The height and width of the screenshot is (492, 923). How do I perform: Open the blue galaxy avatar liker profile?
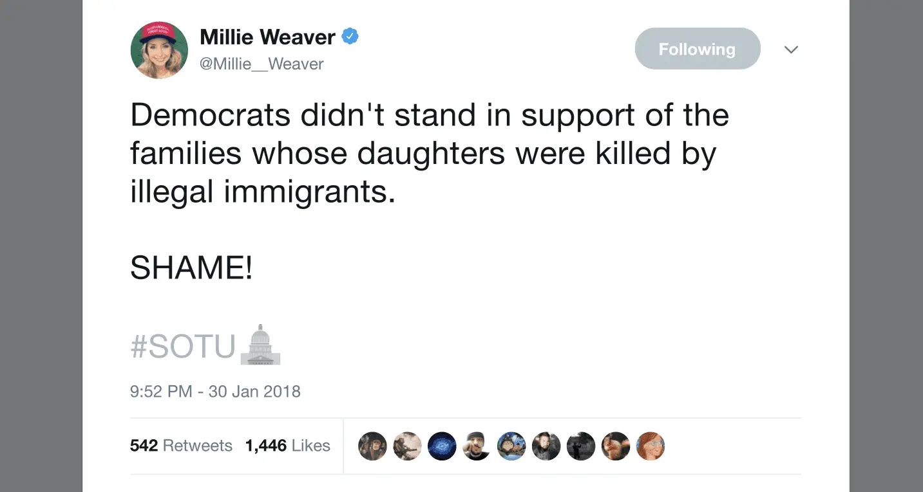(x=442, y=446)
